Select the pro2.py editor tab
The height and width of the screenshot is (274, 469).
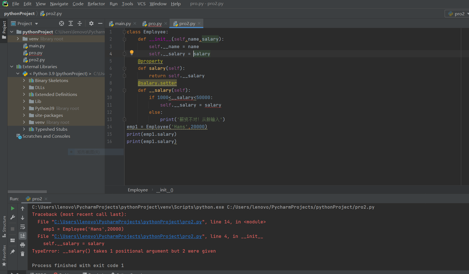click(187, 23)
